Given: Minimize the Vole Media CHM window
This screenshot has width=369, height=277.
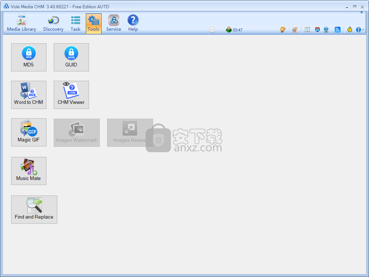Looking at the screenshot, I should (347, 7).
